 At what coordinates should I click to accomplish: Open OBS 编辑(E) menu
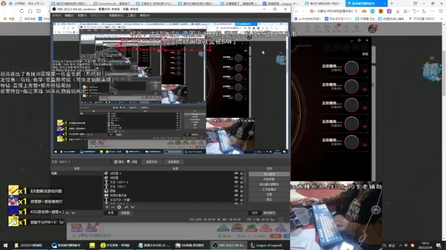pyautogui.click(x=69, y=16)
